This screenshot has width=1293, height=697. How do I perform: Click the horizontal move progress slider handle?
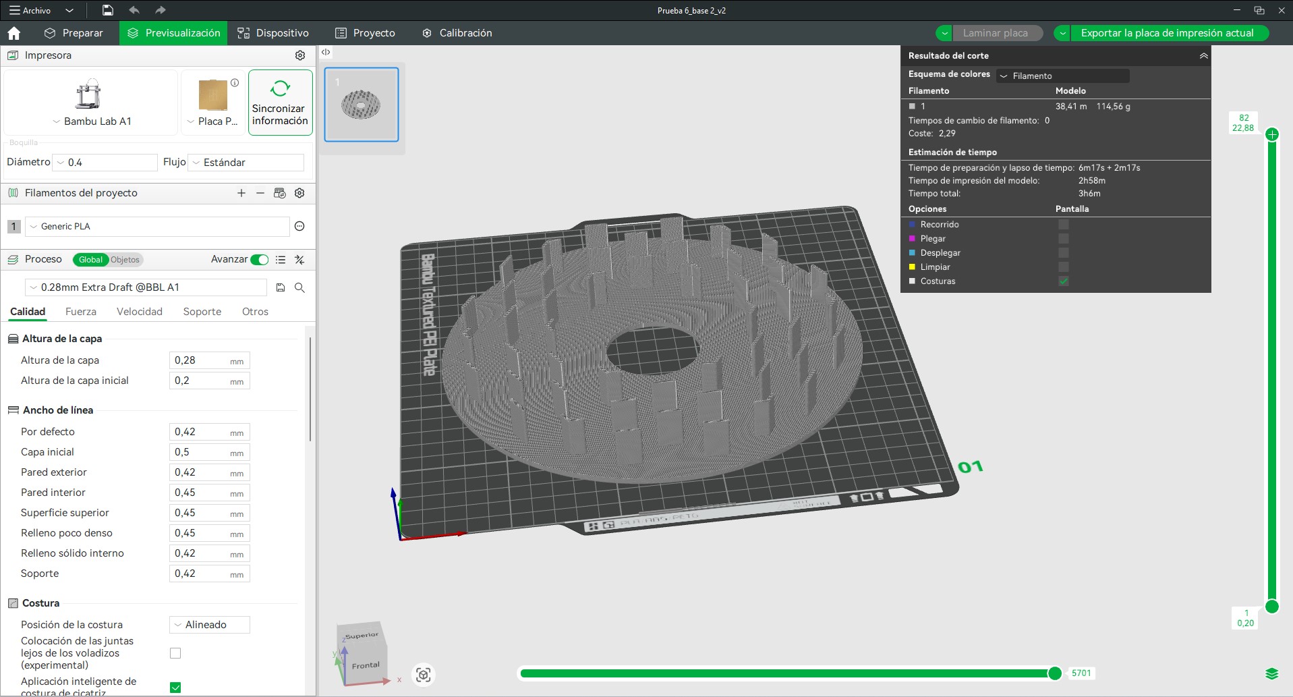[1055, 673]
